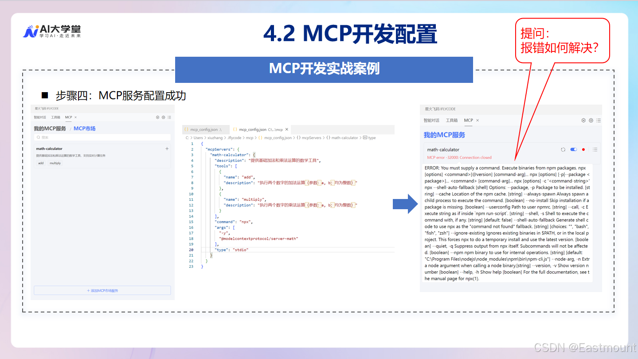Click the plus icon on math-calculator market card

tap(167, 149)
